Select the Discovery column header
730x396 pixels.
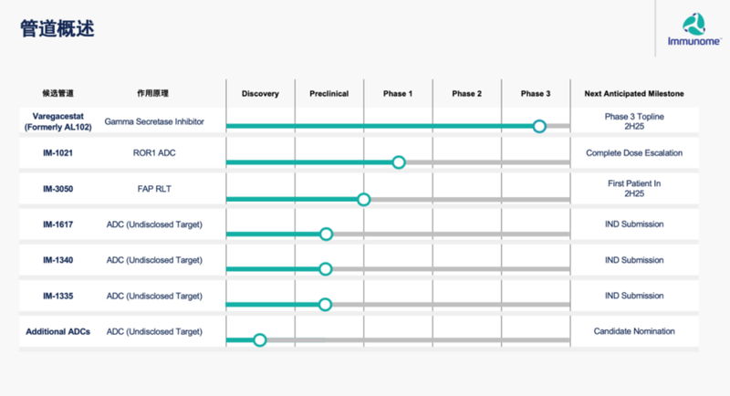tap(260, 94)
